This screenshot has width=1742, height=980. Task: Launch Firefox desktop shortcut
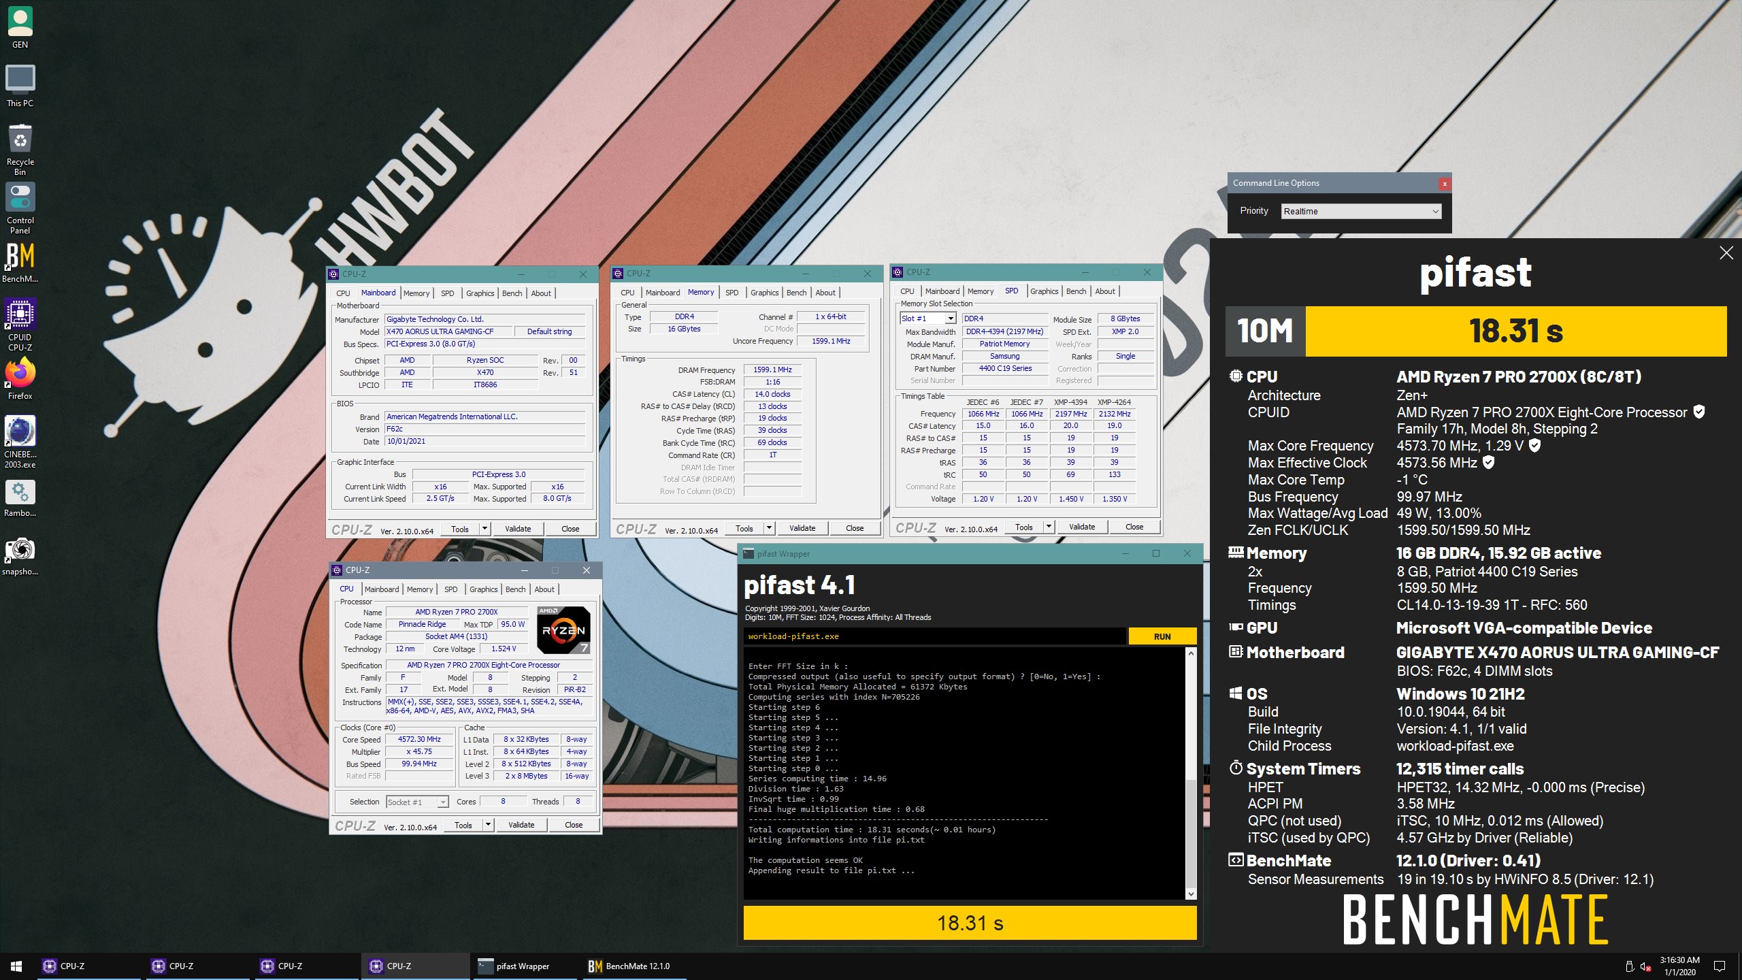coord(20,379)
